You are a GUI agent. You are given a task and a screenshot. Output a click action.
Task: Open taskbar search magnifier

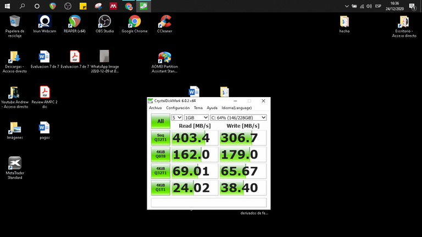(x=22, y=6)
